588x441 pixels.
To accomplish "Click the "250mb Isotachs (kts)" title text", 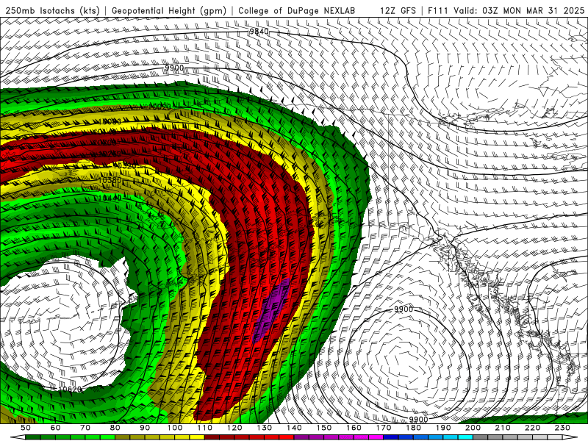I will click(52, 10).
